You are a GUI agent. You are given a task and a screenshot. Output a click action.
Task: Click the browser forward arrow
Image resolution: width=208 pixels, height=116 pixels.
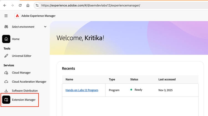coord(12,5)
